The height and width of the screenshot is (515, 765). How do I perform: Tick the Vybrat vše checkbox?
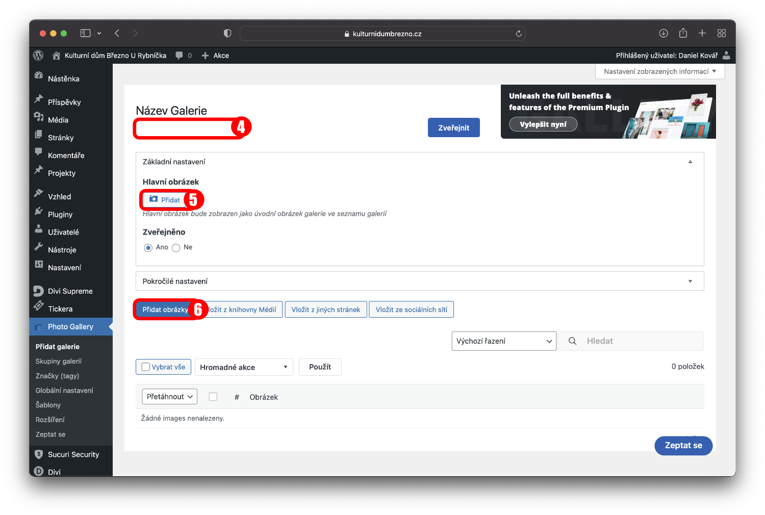[x=146, y=367]
